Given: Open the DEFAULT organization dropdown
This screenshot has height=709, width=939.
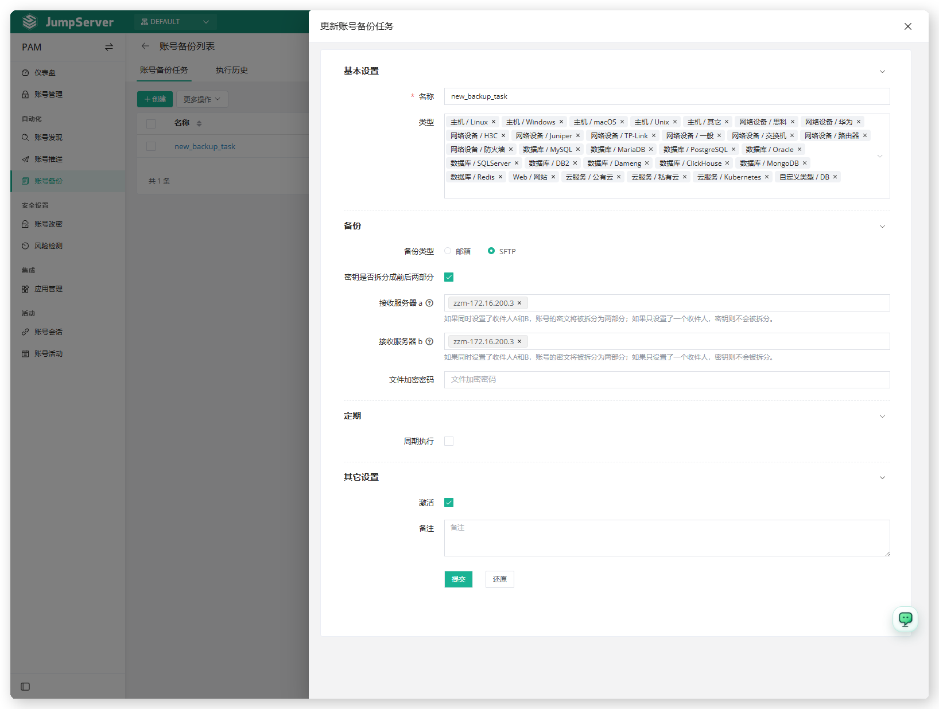Looking at the screenshot, I should [175, 22].
